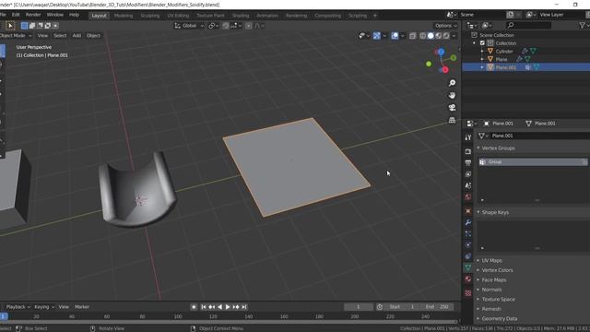Open the Object Constraints properties tab icon

[467, 256]
